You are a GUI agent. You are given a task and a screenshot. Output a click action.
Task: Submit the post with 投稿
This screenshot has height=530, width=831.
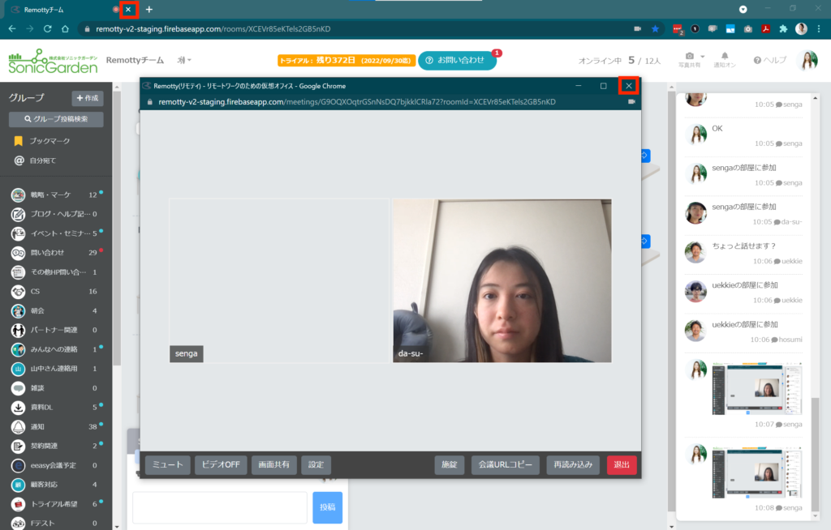328,507
